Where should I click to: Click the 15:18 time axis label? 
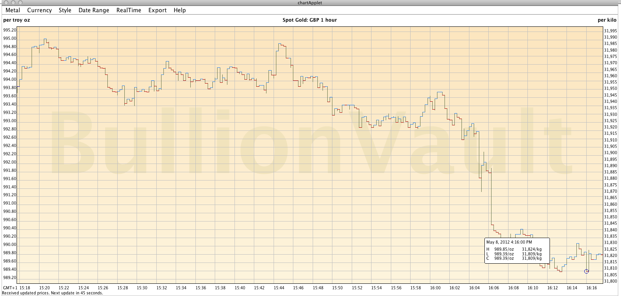[25, 288]
